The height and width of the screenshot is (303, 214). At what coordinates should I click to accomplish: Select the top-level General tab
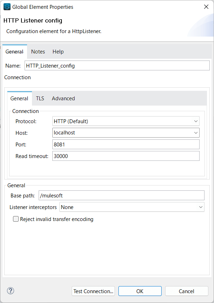tap(14, 52)
